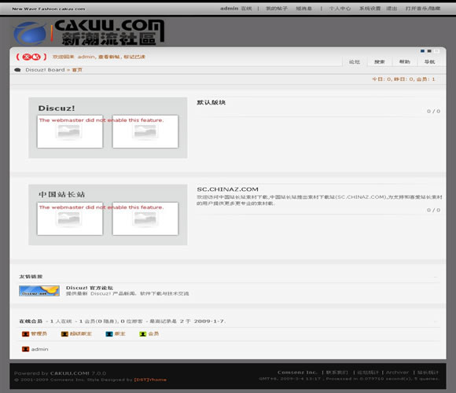
Task: Click the 管理员 legend icon
Action: pos(26,334)
